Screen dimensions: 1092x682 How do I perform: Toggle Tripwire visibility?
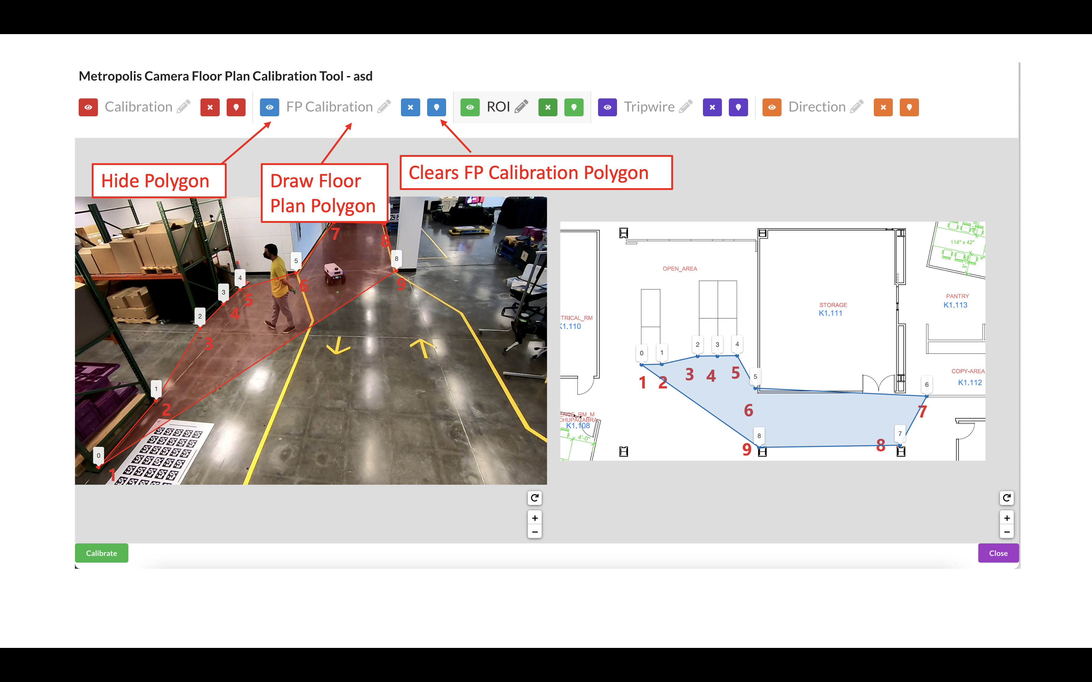pos(607,107)
